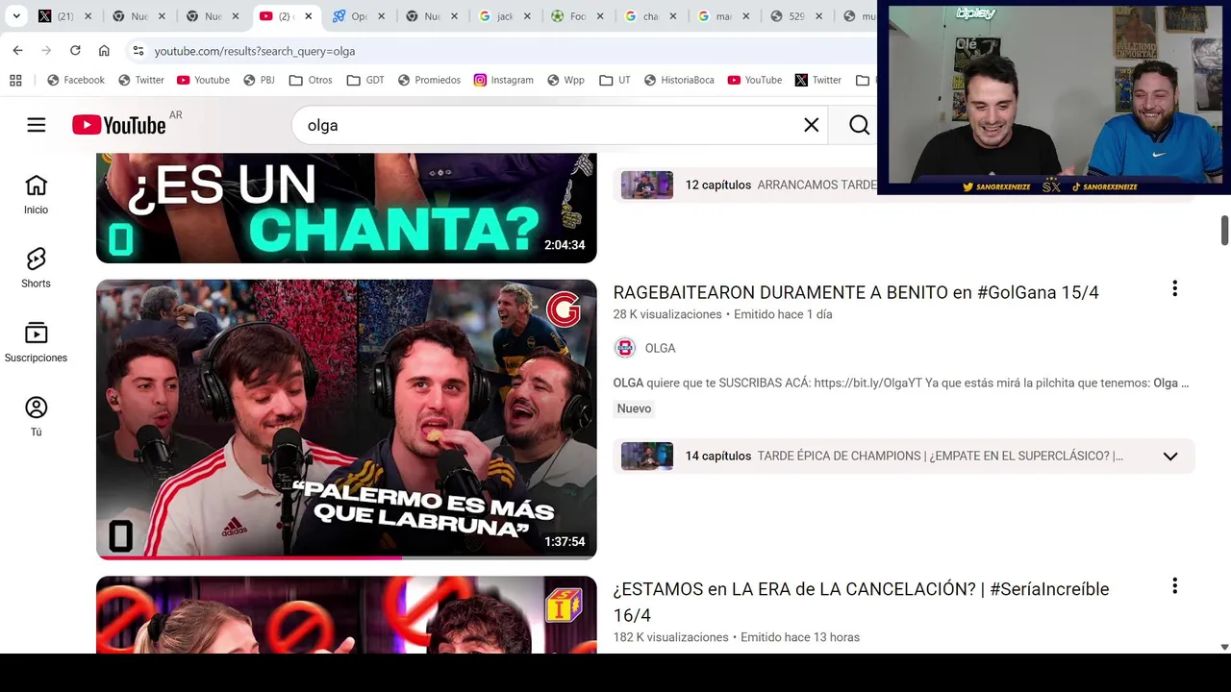The image size is (1231, 692).
Task: Expand the Otros bookmark folder
Action: point(311,80)
